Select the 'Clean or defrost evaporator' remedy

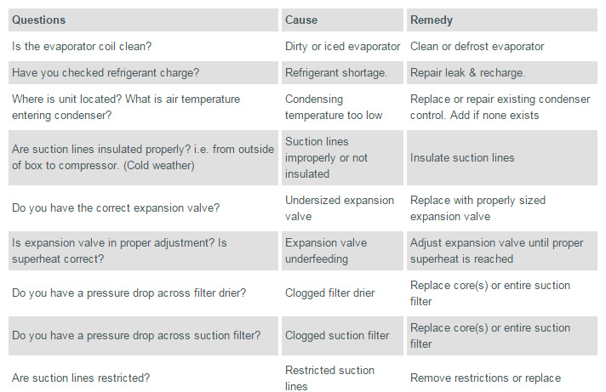pos(477,46)
